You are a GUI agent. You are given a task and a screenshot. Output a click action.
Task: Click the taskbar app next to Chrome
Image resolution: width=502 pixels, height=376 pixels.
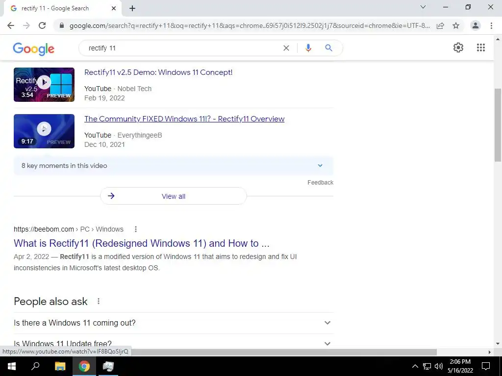click(108, 366)
